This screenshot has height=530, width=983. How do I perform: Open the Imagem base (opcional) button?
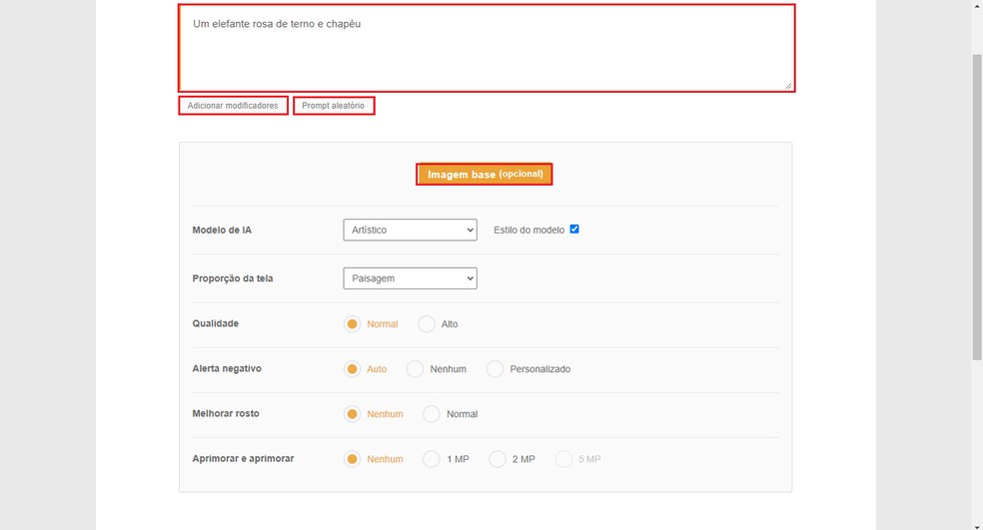[484, 174]
